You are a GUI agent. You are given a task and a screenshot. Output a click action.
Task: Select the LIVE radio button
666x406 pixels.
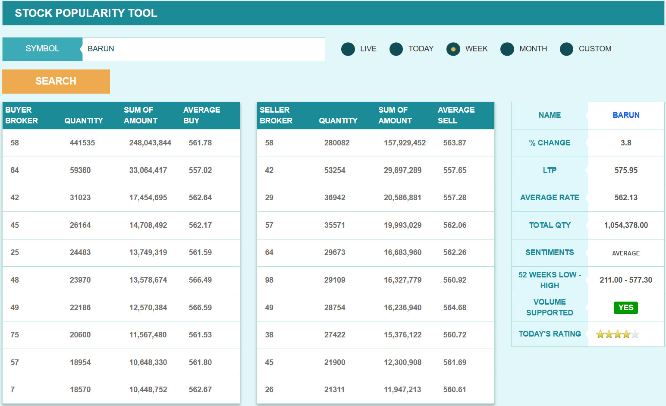(x=348, y=49)
